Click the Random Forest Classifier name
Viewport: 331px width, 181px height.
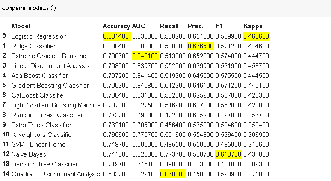pos(47,115)
